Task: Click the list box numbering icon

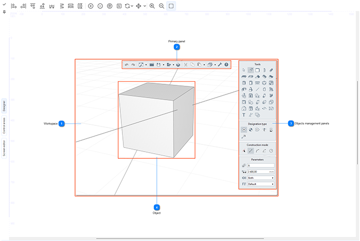Action: (119, 6)
